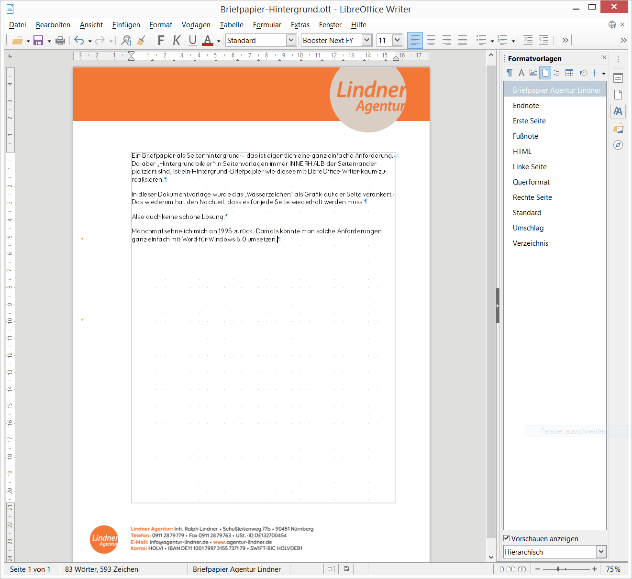The image size is (632, 579).
Task: Align paragraph right
Action: point(447,41)
